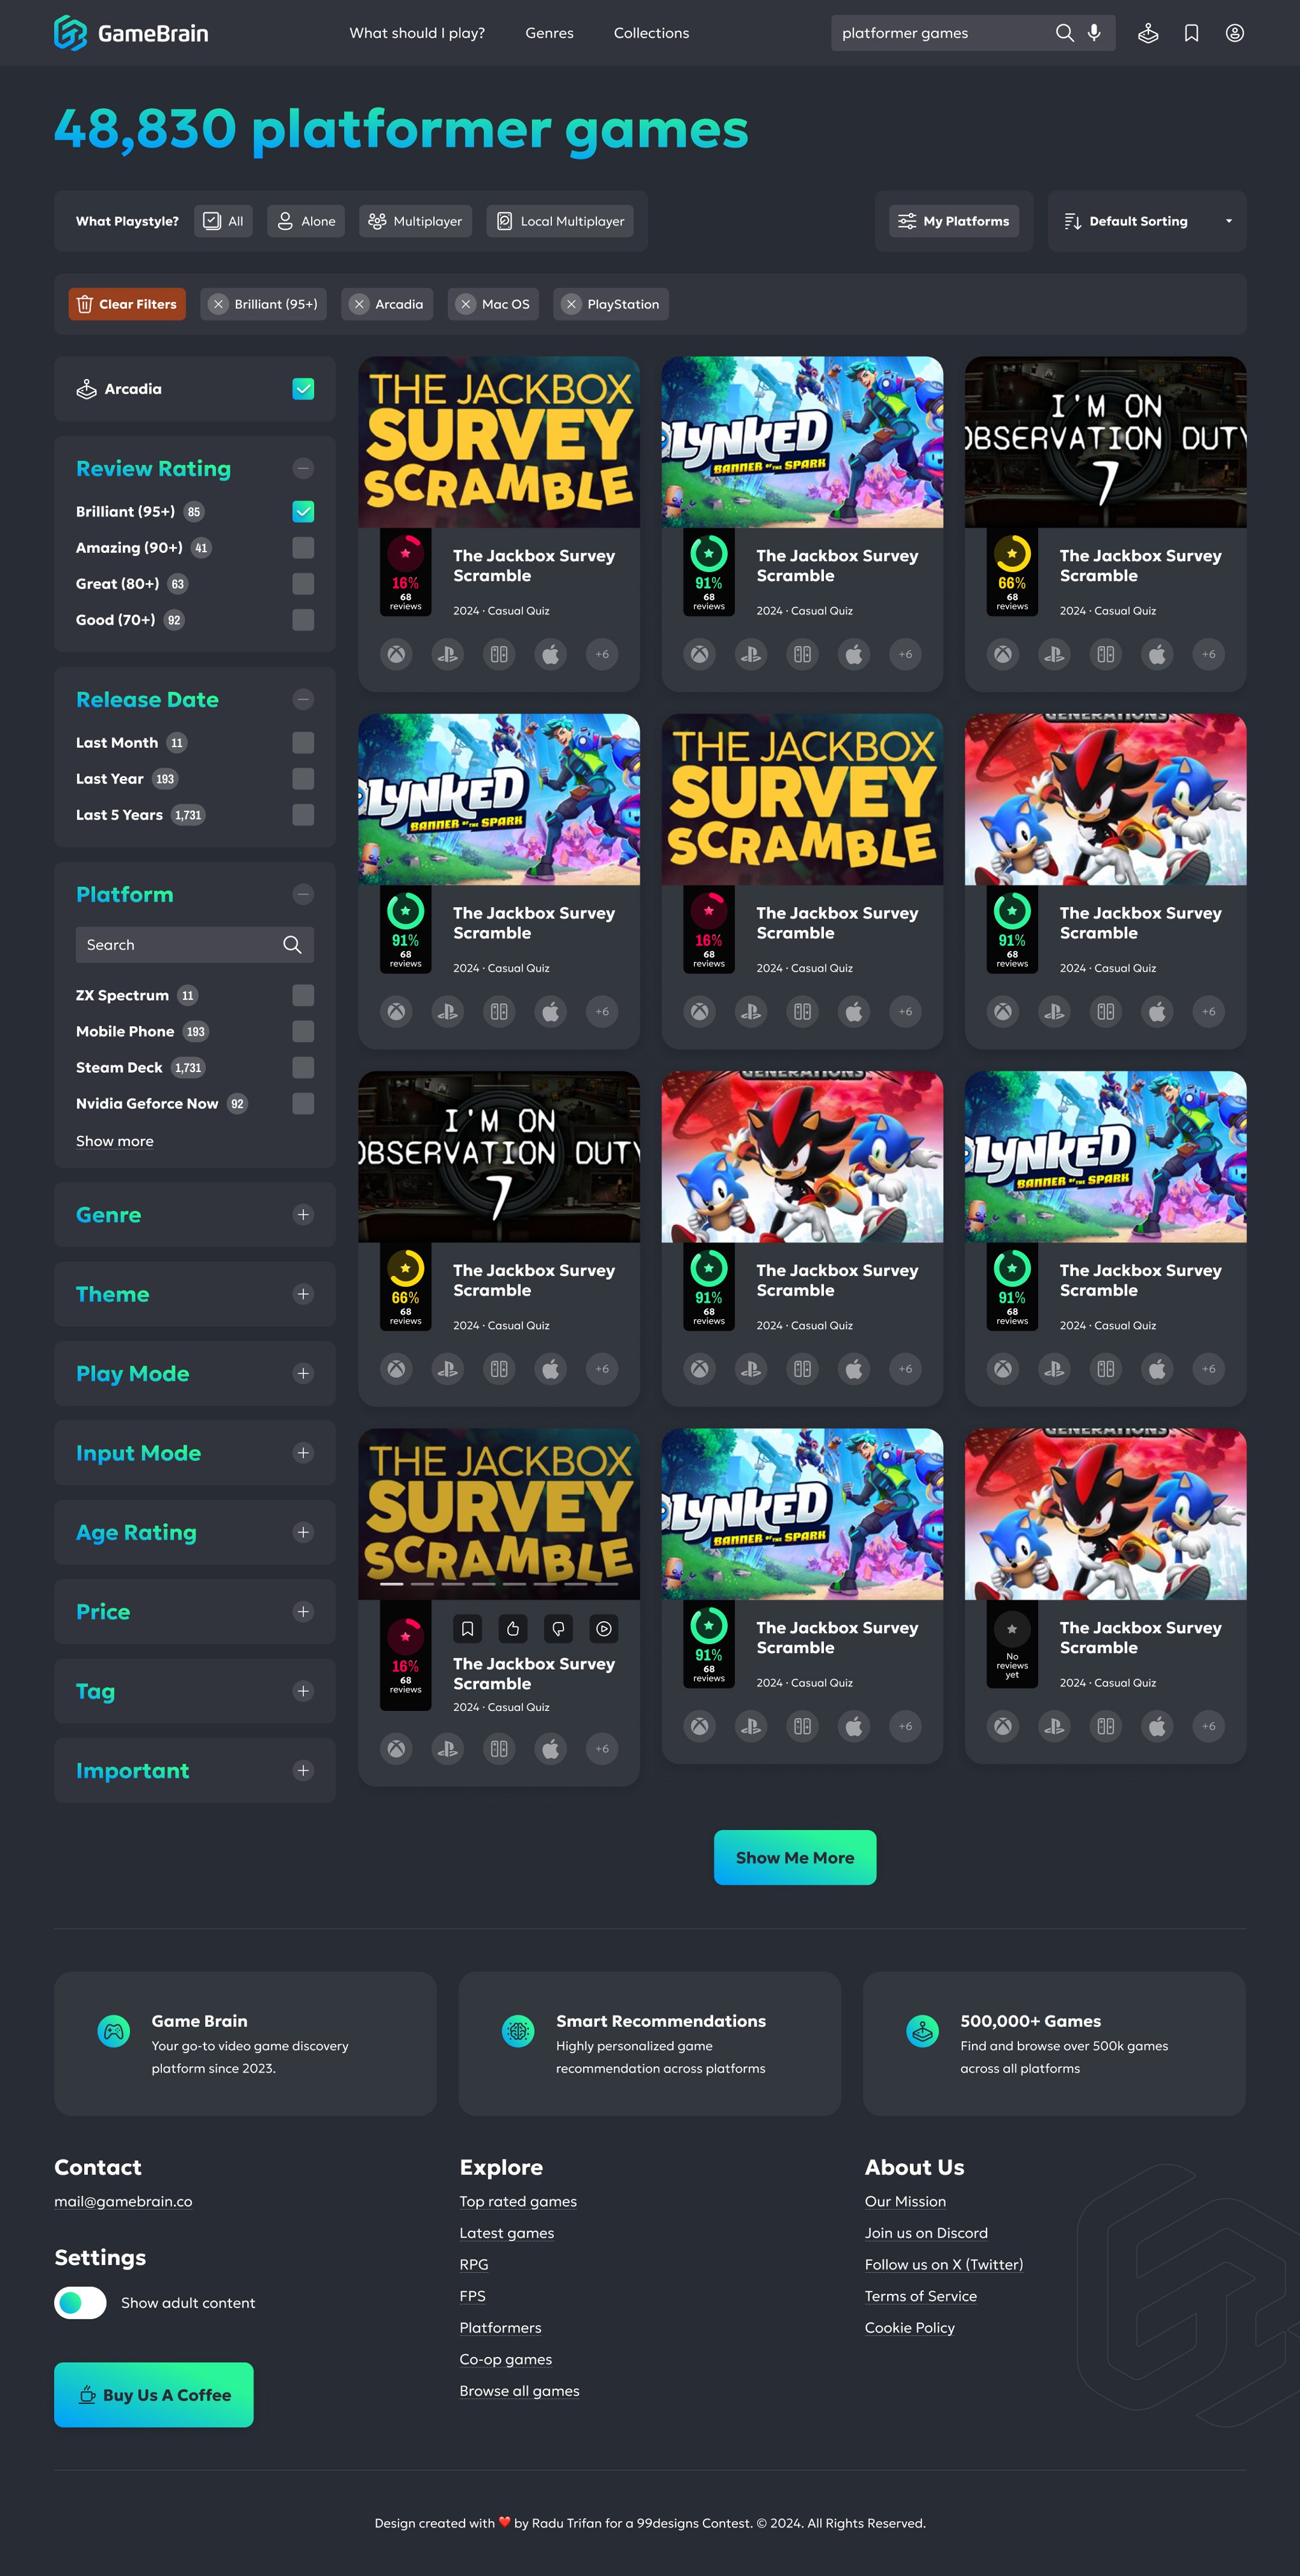Remove the Arcadia filter chip X
This screenshot has width=1300, height=2576.
pyautogui.click(x=359, y=304)
